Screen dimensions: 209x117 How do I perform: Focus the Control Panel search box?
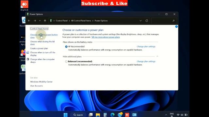click(x=164, y=21)
